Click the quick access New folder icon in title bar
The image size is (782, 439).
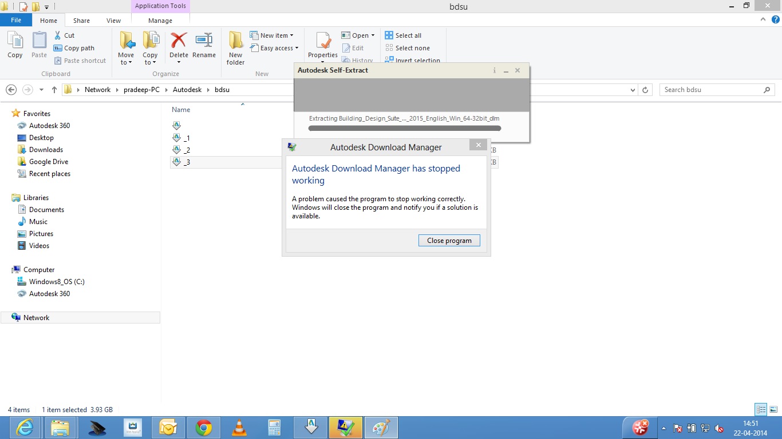[35, 7]
